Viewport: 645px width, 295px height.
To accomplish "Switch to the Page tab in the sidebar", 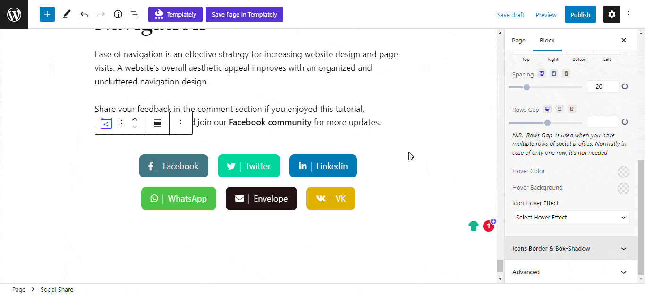I will (x=518, y=40).
